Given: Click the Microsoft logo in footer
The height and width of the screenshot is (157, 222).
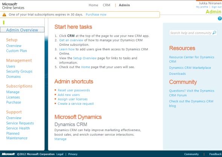Looking at the screenshot, I should [8, 154].
